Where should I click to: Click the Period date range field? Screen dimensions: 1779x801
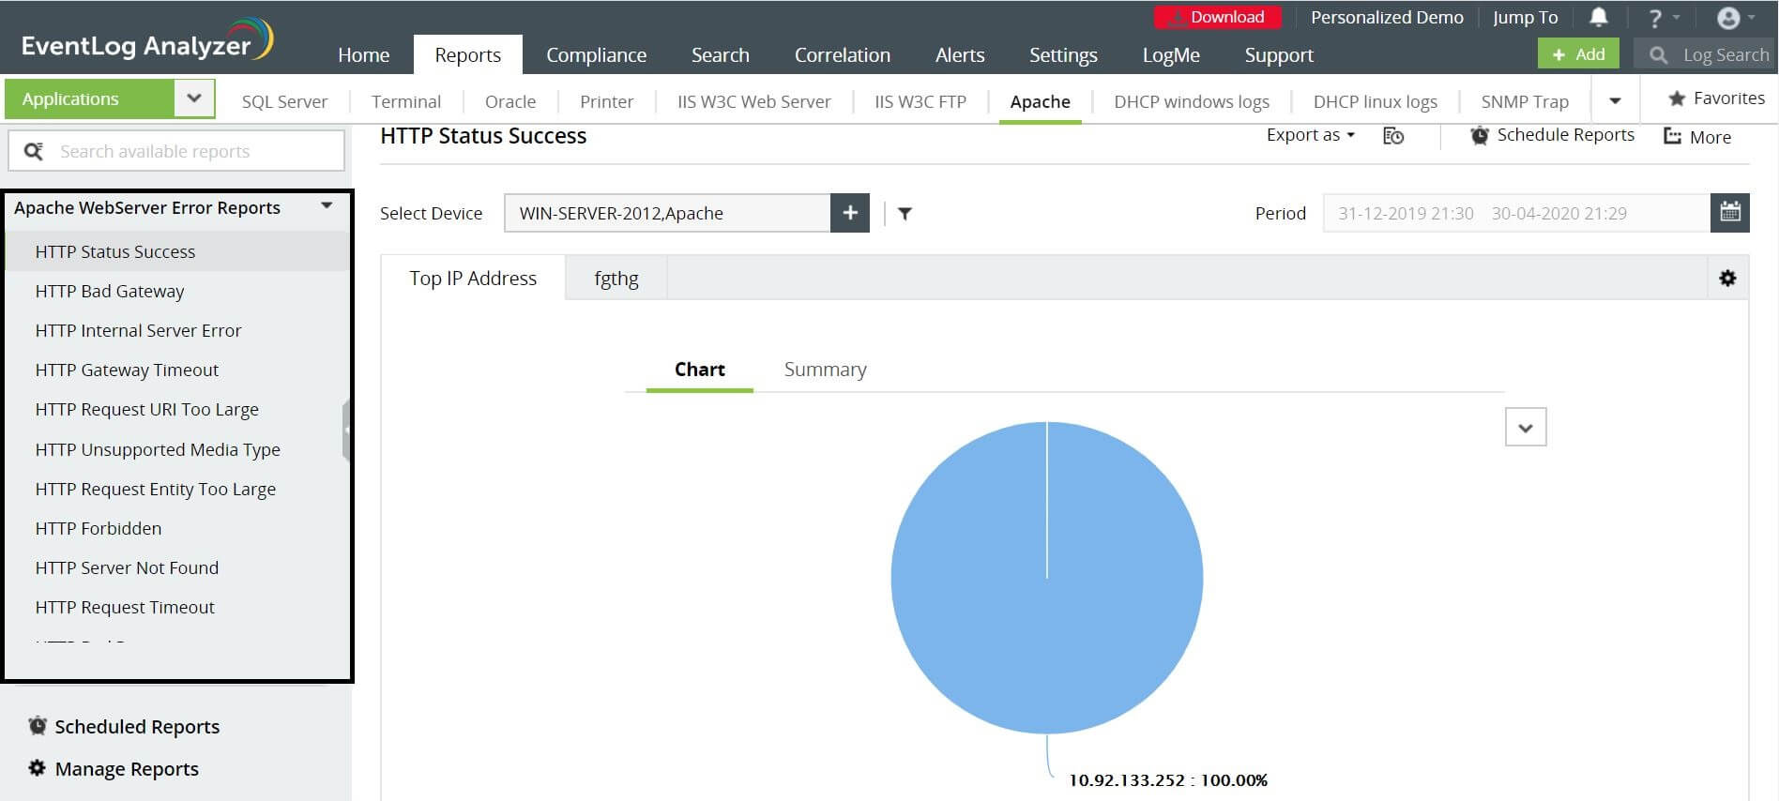coord(1516,213)
